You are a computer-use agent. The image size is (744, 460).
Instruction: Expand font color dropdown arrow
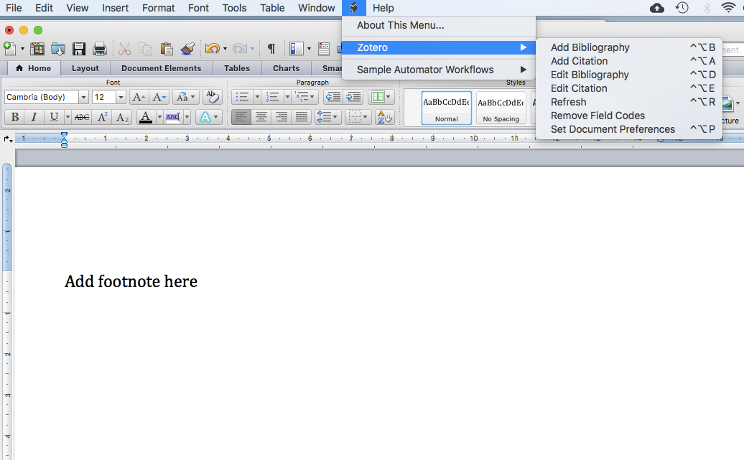(x=159, y=117)
